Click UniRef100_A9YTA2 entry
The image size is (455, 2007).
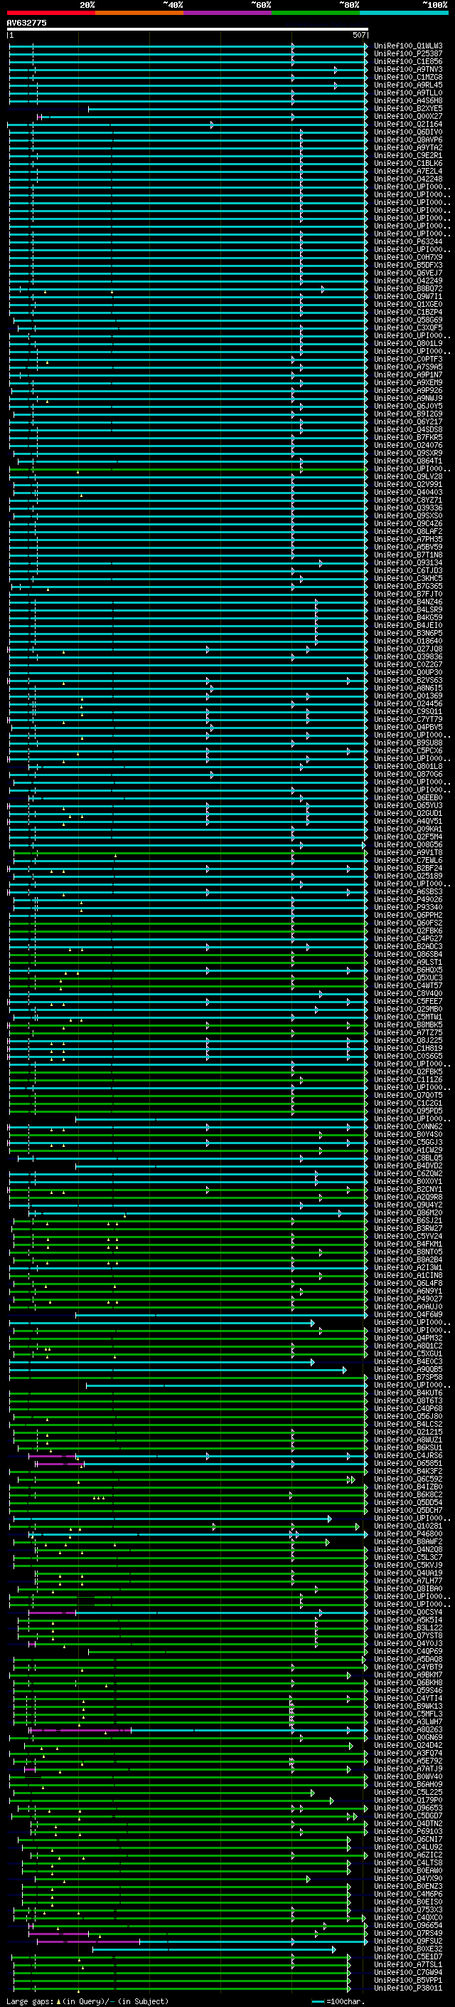408,147
